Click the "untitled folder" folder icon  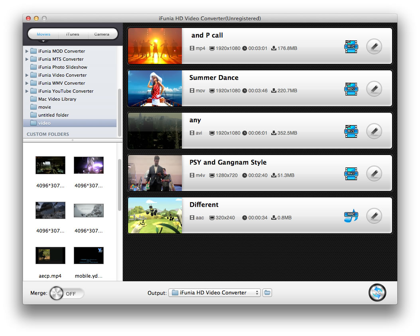pos(34,115)
